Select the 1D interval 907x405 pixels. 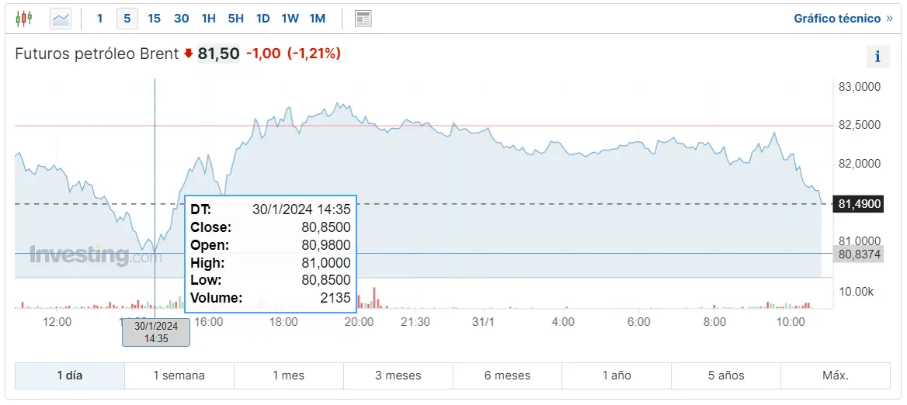(262, 18)
